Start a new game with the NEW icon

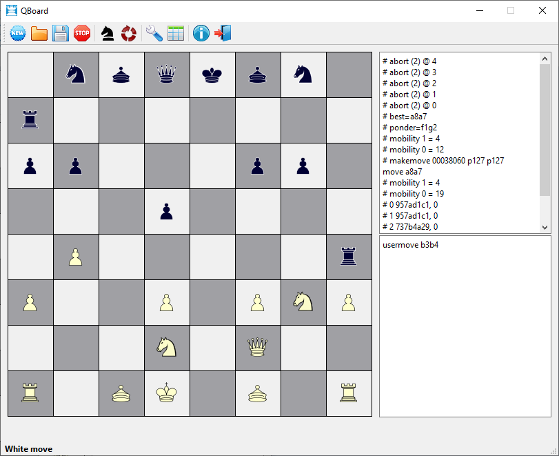pyautogui.click(x=17, y=34)
